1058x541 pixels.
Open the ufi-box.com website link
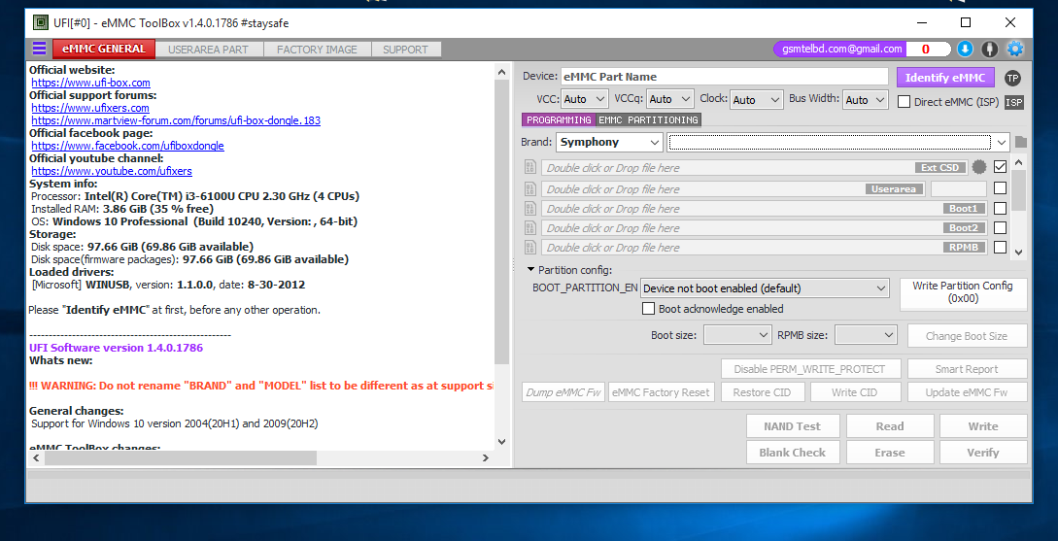pos(90,84)
